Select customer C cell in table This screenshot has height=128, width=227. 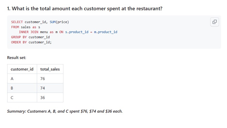coord(22,97)
